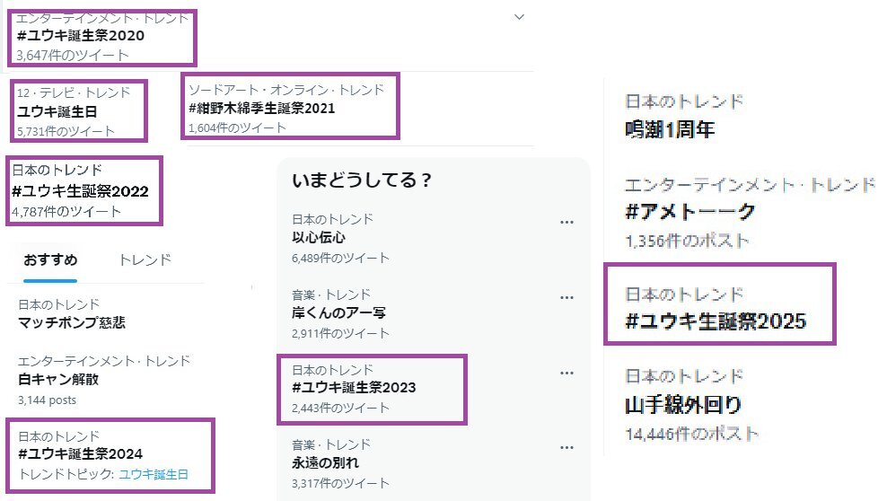This screenshot has height=501, width=887.
Task: Open the 白キャン解散 trend
Action: [58, 379]
